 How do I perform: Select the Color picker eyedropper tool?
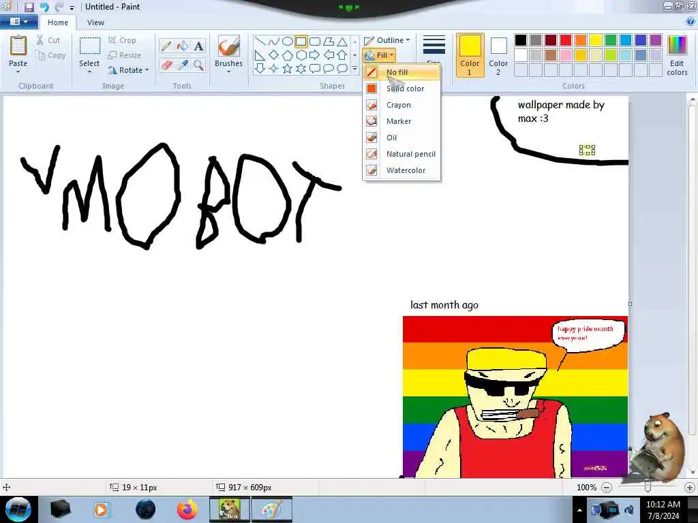pyautogui.click(x=183, y=65)
